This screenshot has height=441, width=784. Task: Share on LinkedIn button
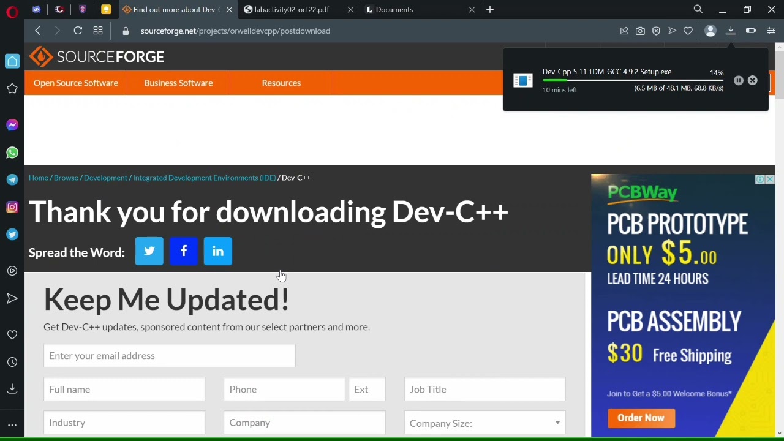tap(218, 251)
